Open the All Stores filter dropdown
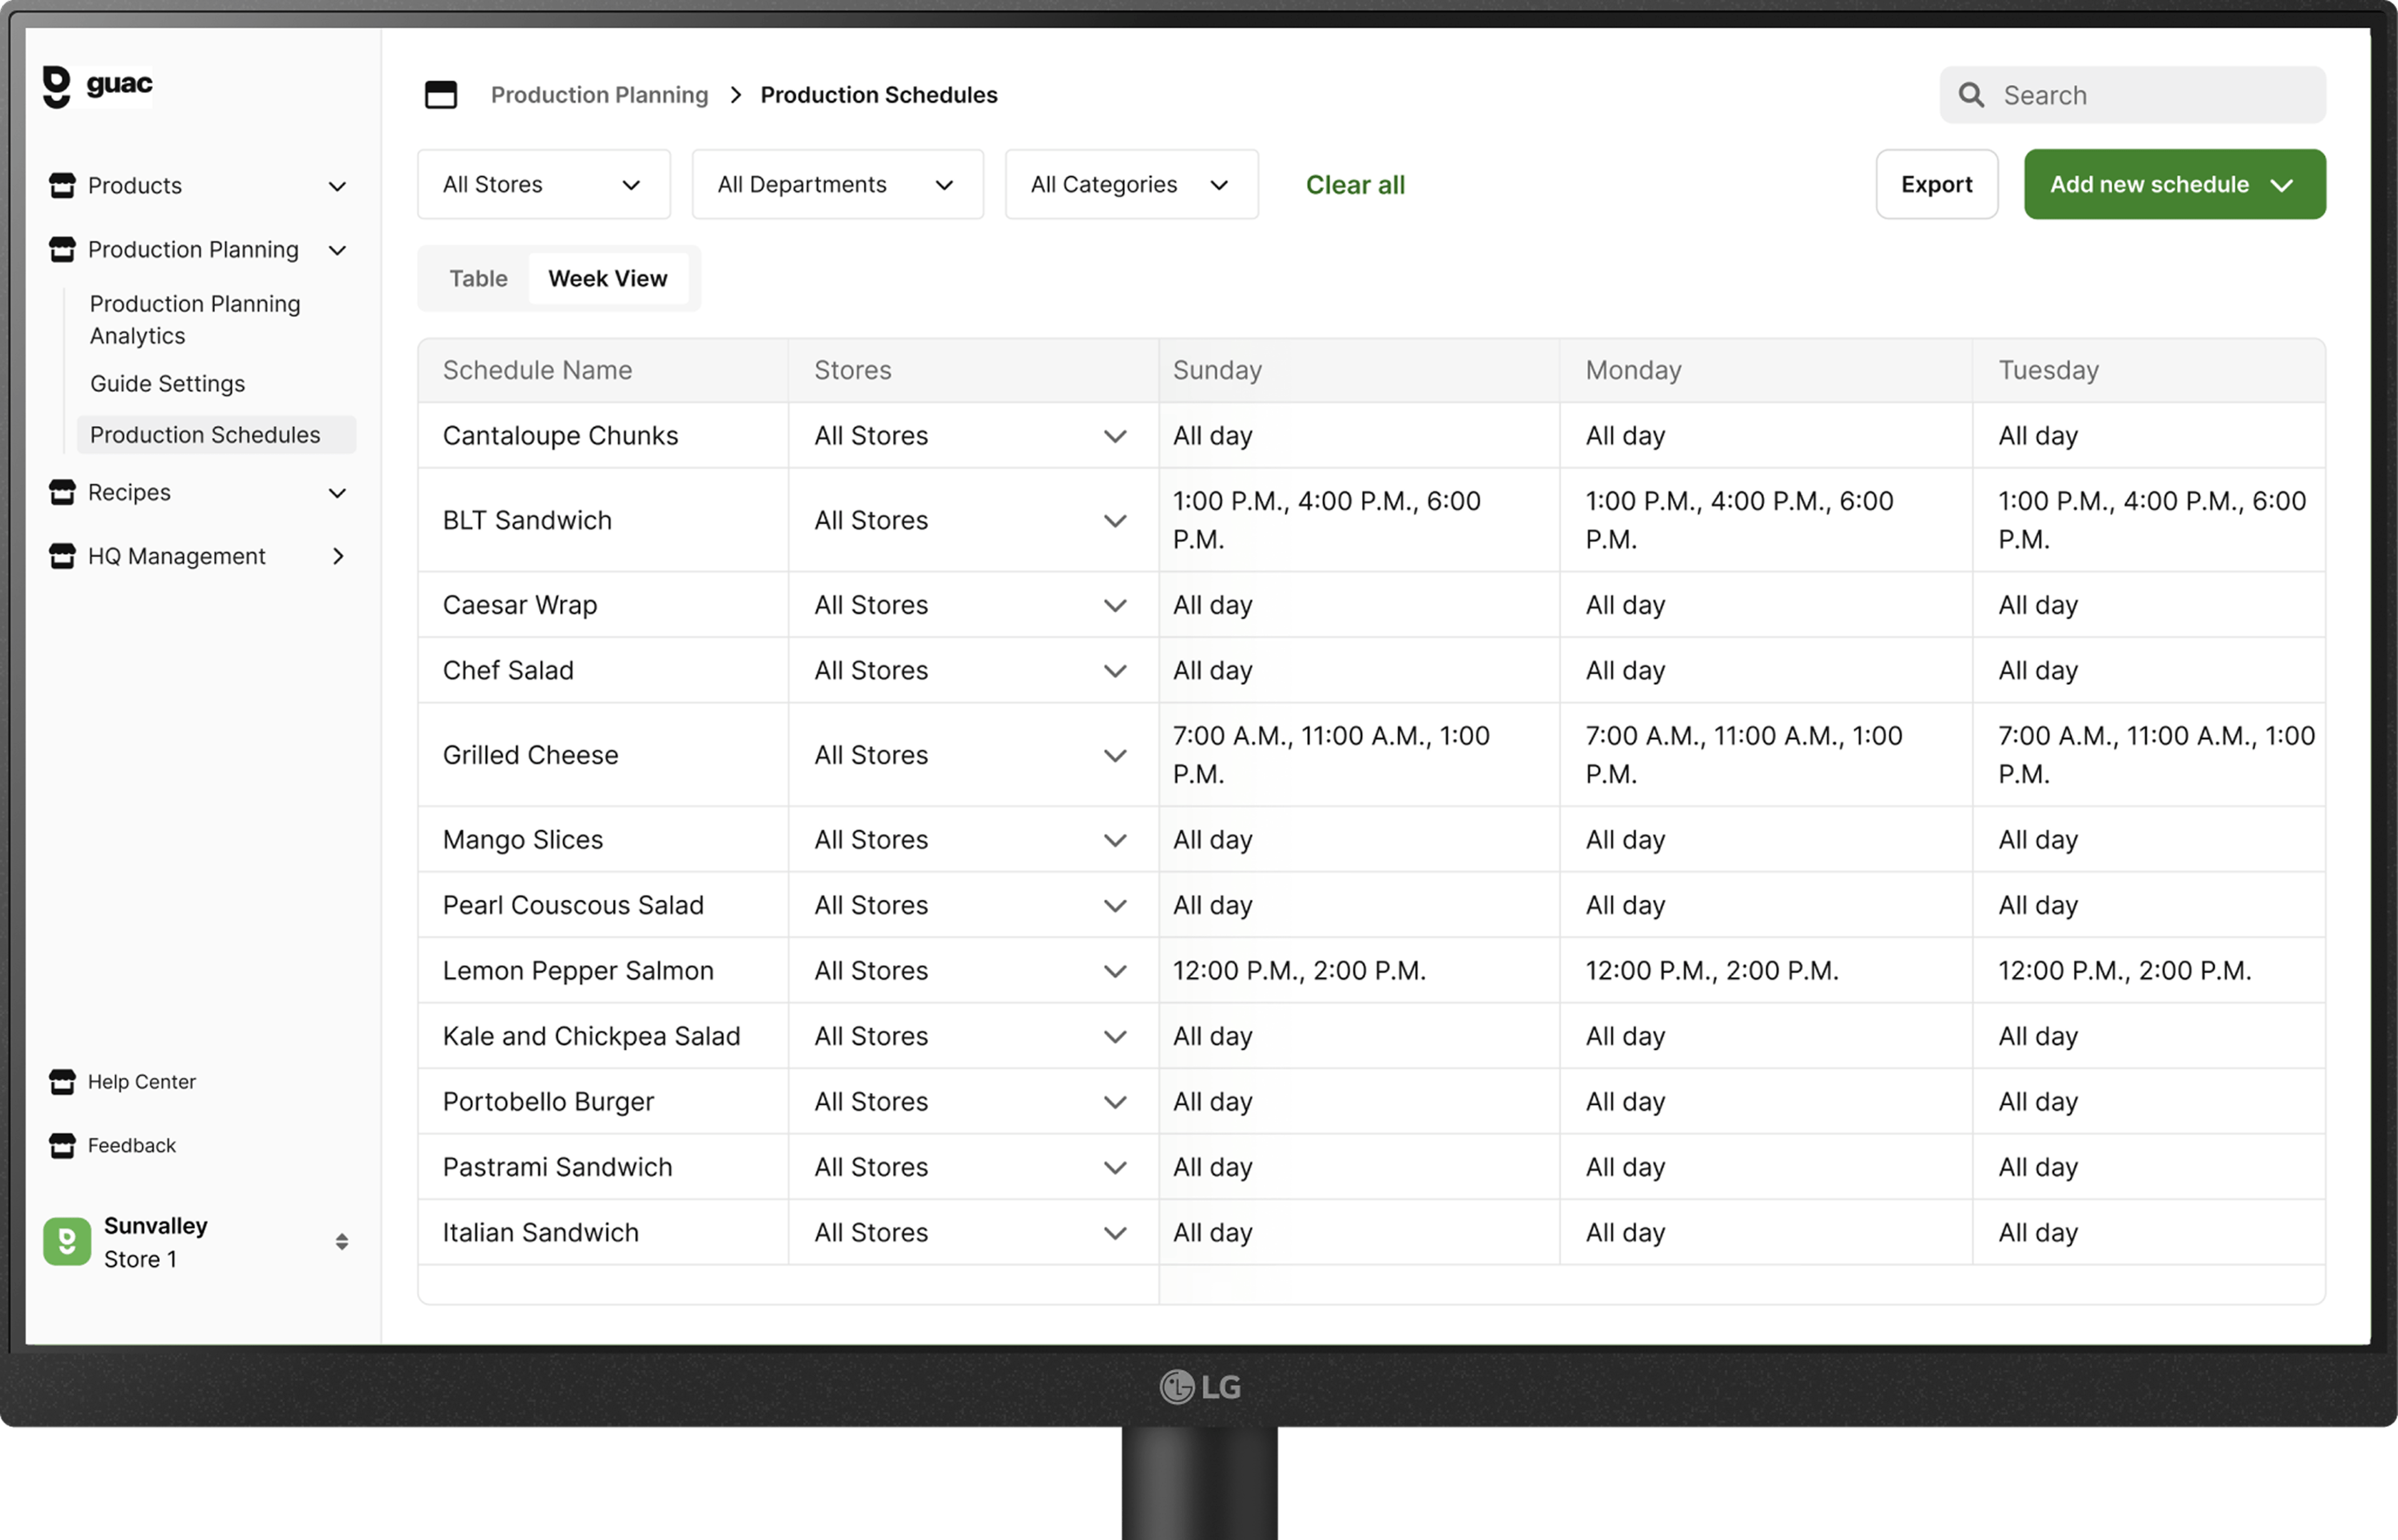 coord(543,184)
